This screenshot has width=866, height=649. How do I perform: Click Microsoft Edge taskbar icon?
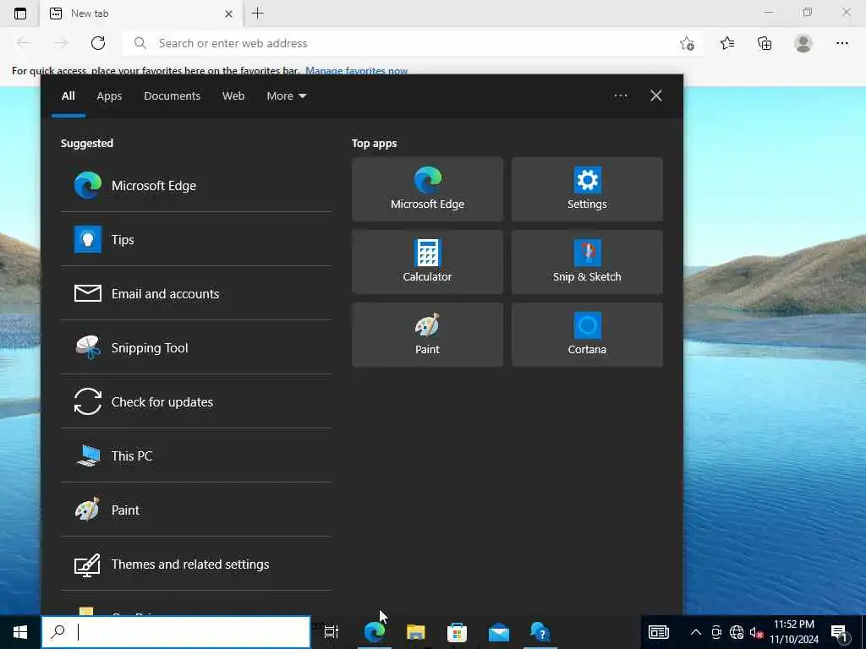coord(375,632)
